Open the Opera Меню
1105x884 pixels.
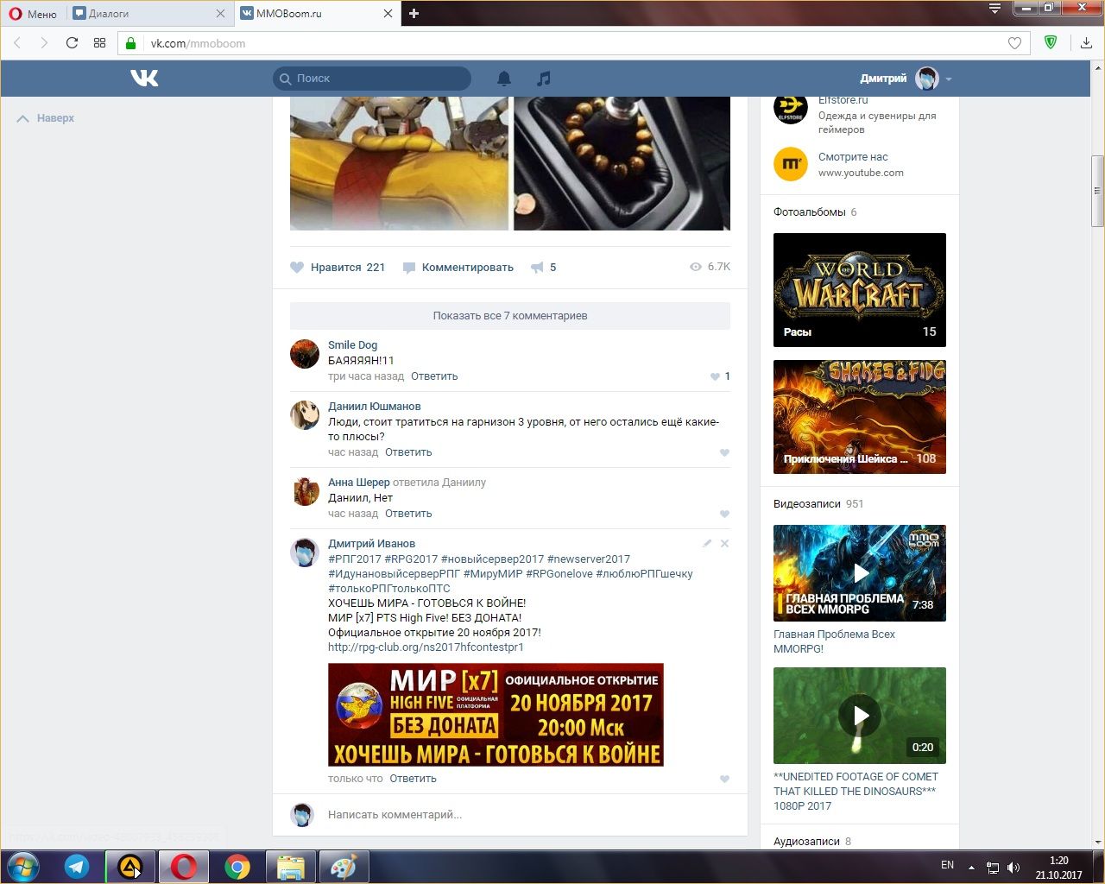coord(33,14)
